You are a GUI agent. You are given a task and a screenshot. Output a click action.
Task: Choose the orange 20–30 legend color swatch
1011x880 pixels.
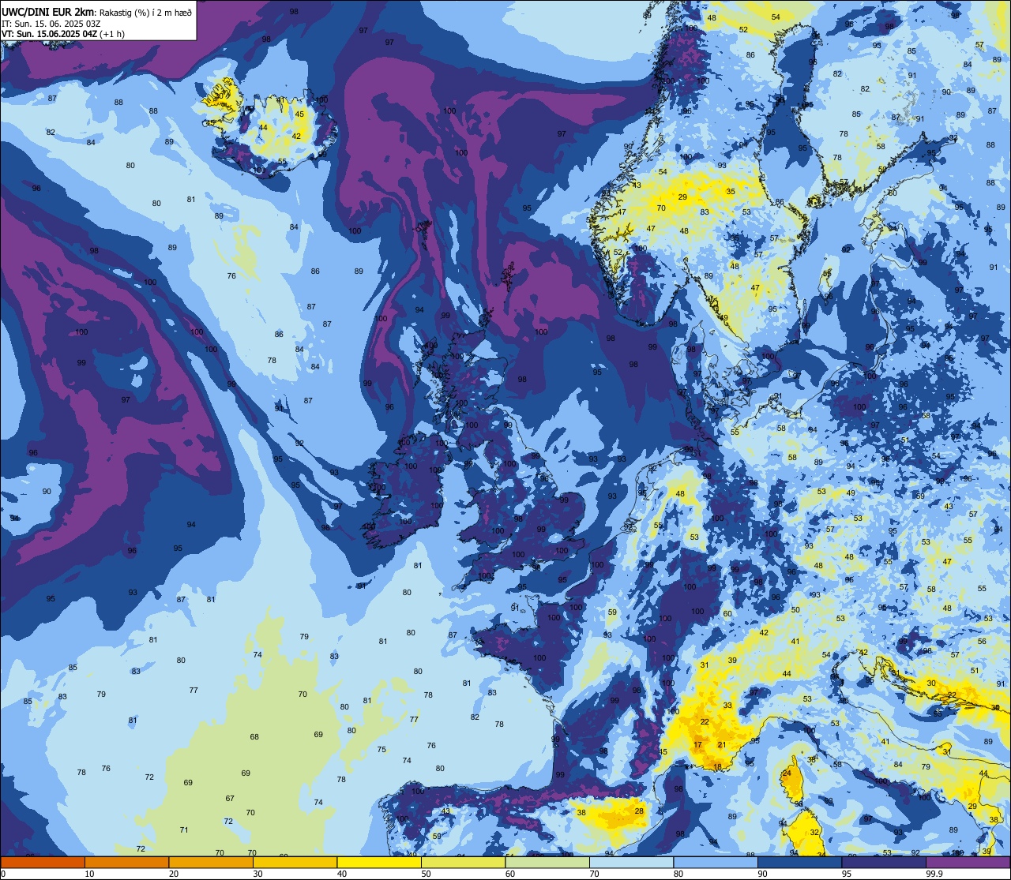[211, 863]
